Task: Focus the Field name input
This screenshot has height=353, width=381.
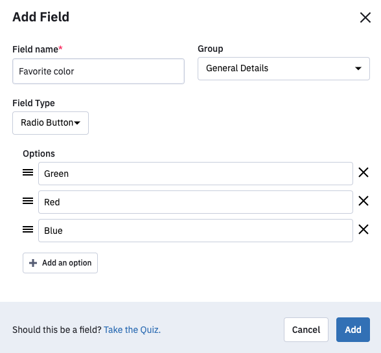Action: (98, 71)
